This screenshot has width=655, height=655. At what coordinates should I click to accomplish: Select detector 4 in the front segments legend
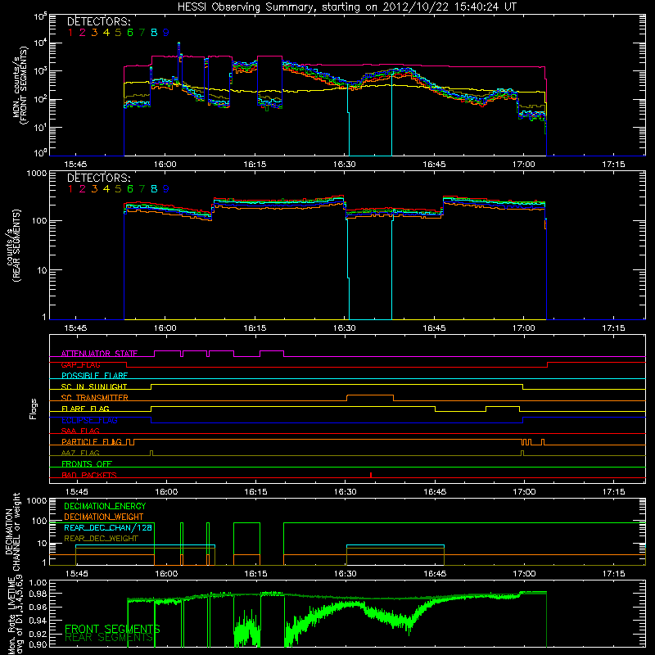(x=106, y=33)
